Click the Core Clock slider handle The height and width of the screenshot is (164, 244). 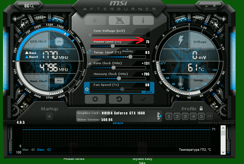pos(114,68)
